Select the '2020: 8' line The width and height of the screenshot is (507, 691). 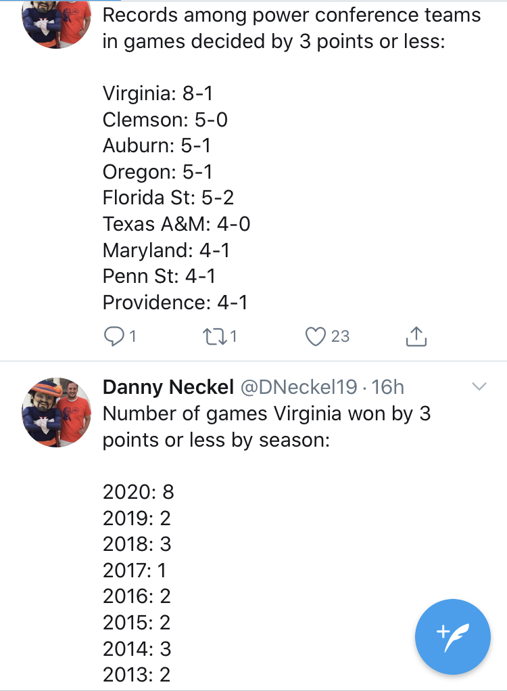point(138,492)
